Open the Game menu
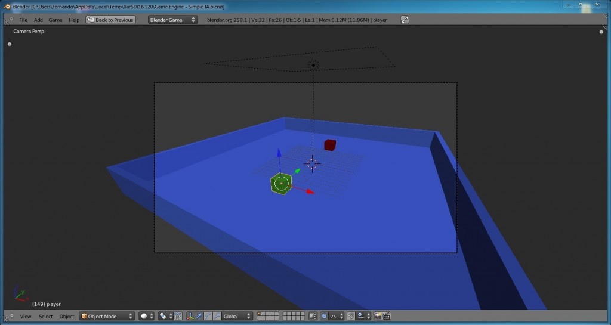611x325 pixels. [x=55, y=20]
